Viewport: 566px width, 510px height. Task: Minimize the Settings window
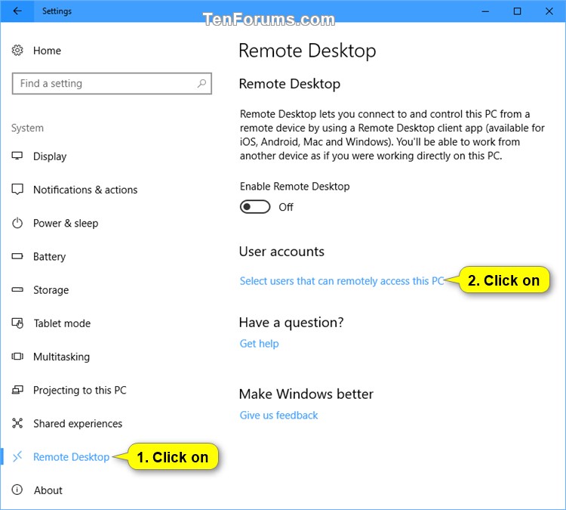click(x=485, y=11)
